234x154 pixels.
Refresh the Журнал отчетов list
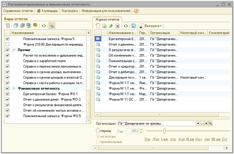[126, 26]
